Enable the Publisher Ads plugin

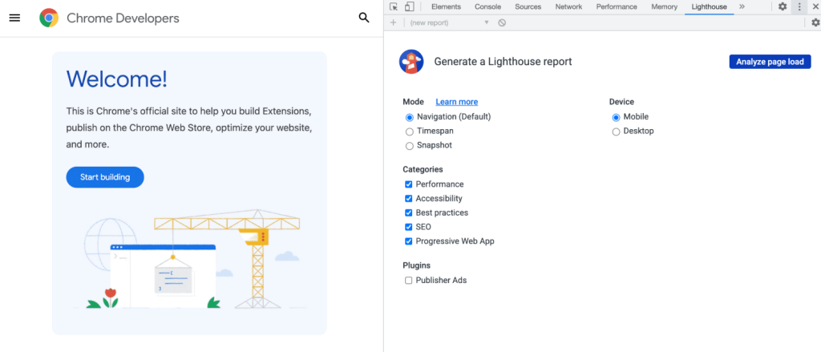coord(408,281)
